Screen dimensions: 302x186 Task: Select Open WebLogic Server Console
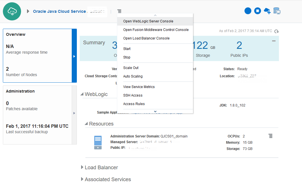click(x=155, y=21)
